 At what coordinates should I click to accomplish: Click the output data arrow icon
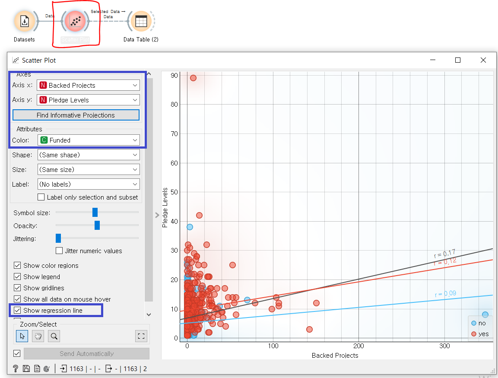(108, 368)
